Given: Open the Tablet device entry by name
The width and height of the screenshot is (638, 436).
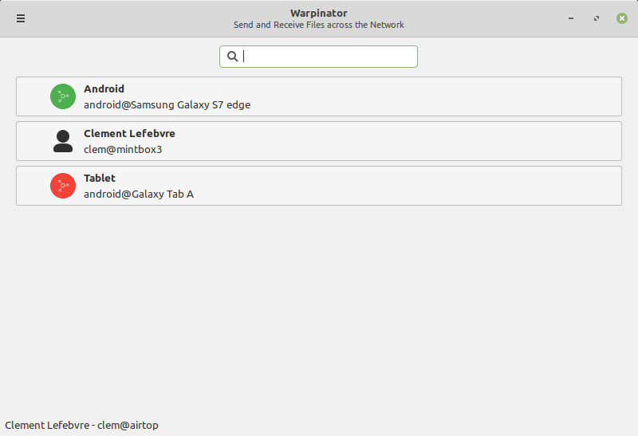Looking at the screenshot, I should [x=100, y=179].
